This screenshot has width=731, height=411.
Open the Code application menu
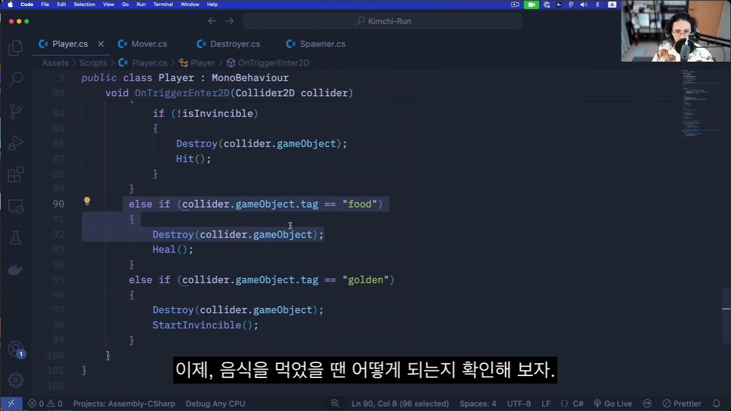click(26, 4)
